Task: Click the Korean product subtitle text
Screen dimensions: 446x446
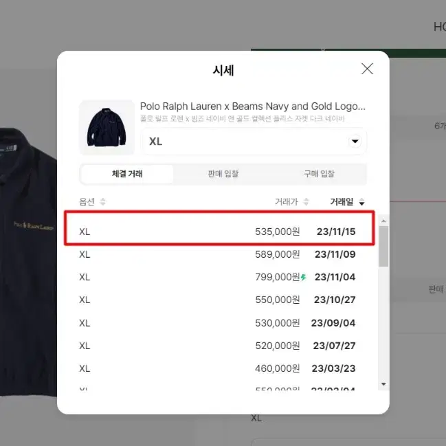Action: point(243,119)
